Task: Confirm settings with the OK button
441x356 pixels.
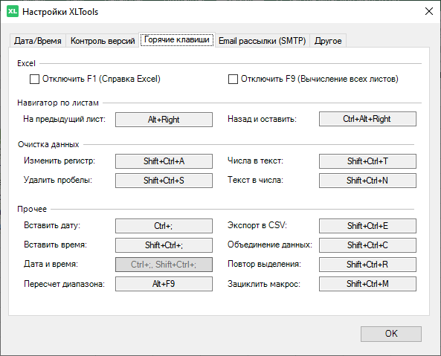Action: 391,334
